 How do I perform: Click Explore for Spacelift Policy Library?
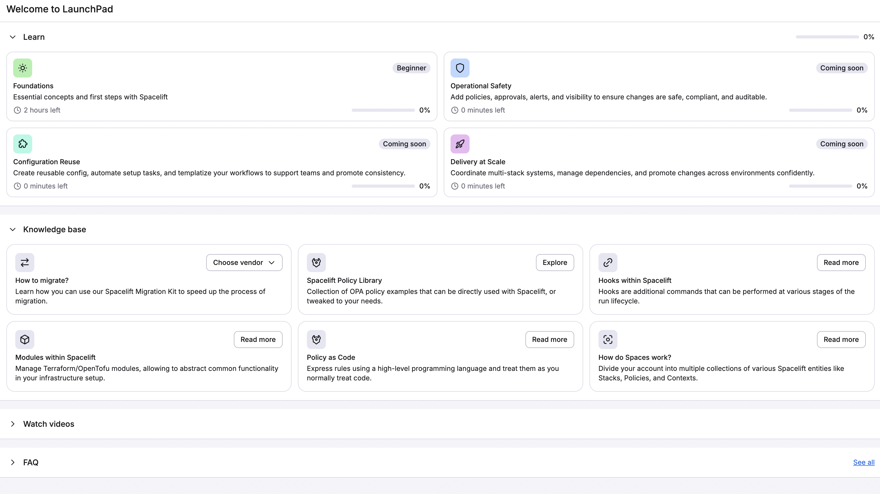click(x=554, y=262)
